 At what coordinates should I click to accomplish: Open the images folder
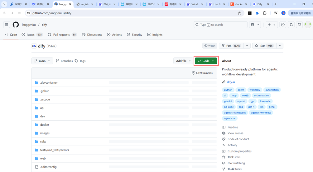[45, 133]
